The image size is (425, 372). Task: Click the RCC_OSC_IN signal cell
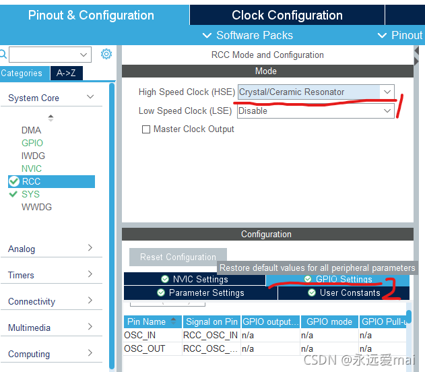[x=211, y=335]
